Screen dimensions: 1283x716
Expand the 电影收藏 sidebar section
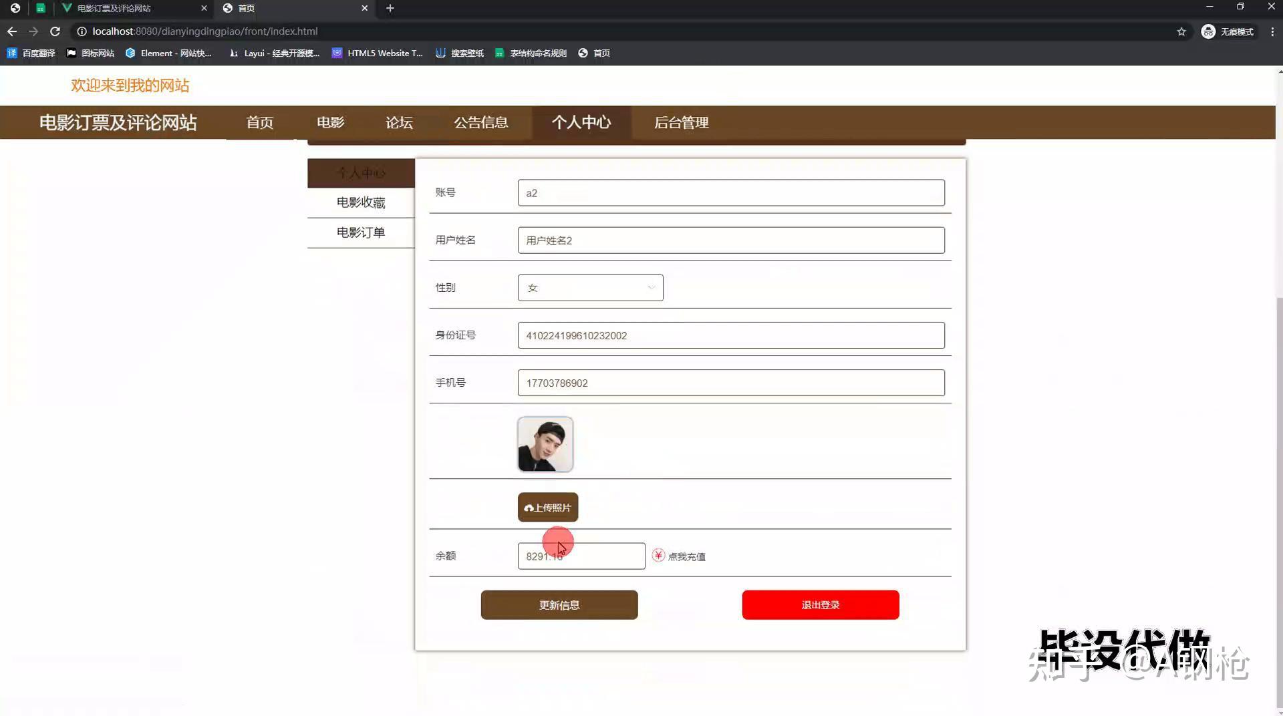pyautogui.click(x=360, y=202)
